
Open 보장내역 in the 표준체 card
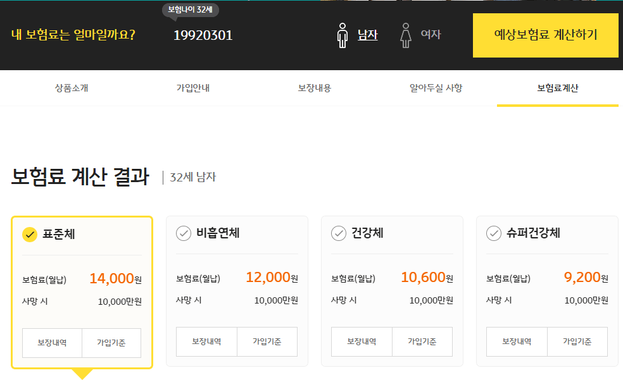pos(52,343)
